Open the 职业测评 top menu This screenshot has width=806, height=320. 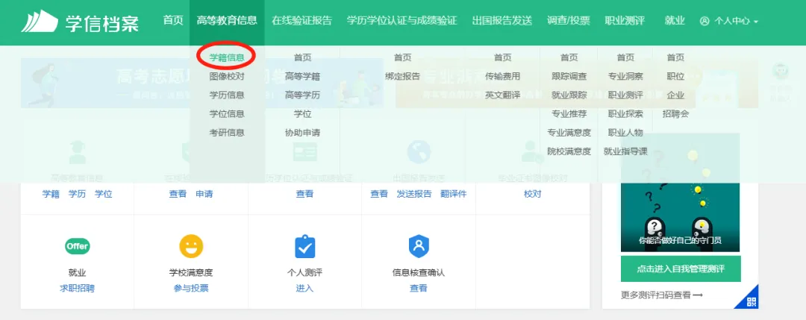coord(625,21)
